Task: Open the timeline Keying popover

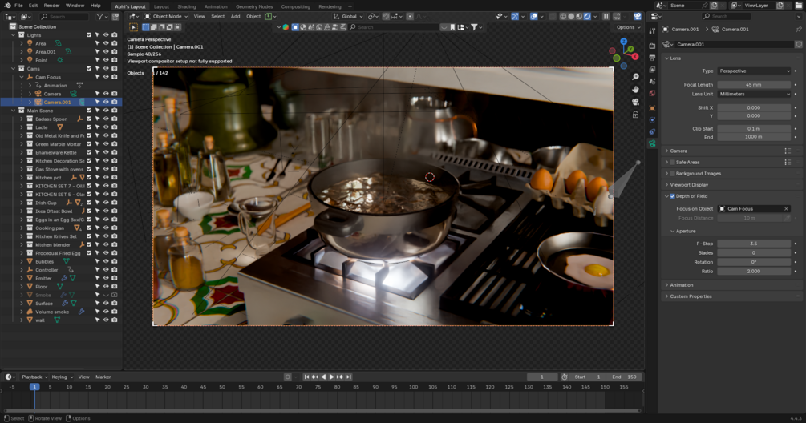Action: point(61,377)
